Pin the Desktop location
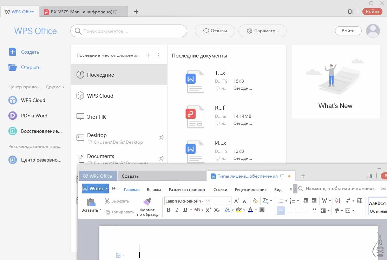 click(162, 137)
